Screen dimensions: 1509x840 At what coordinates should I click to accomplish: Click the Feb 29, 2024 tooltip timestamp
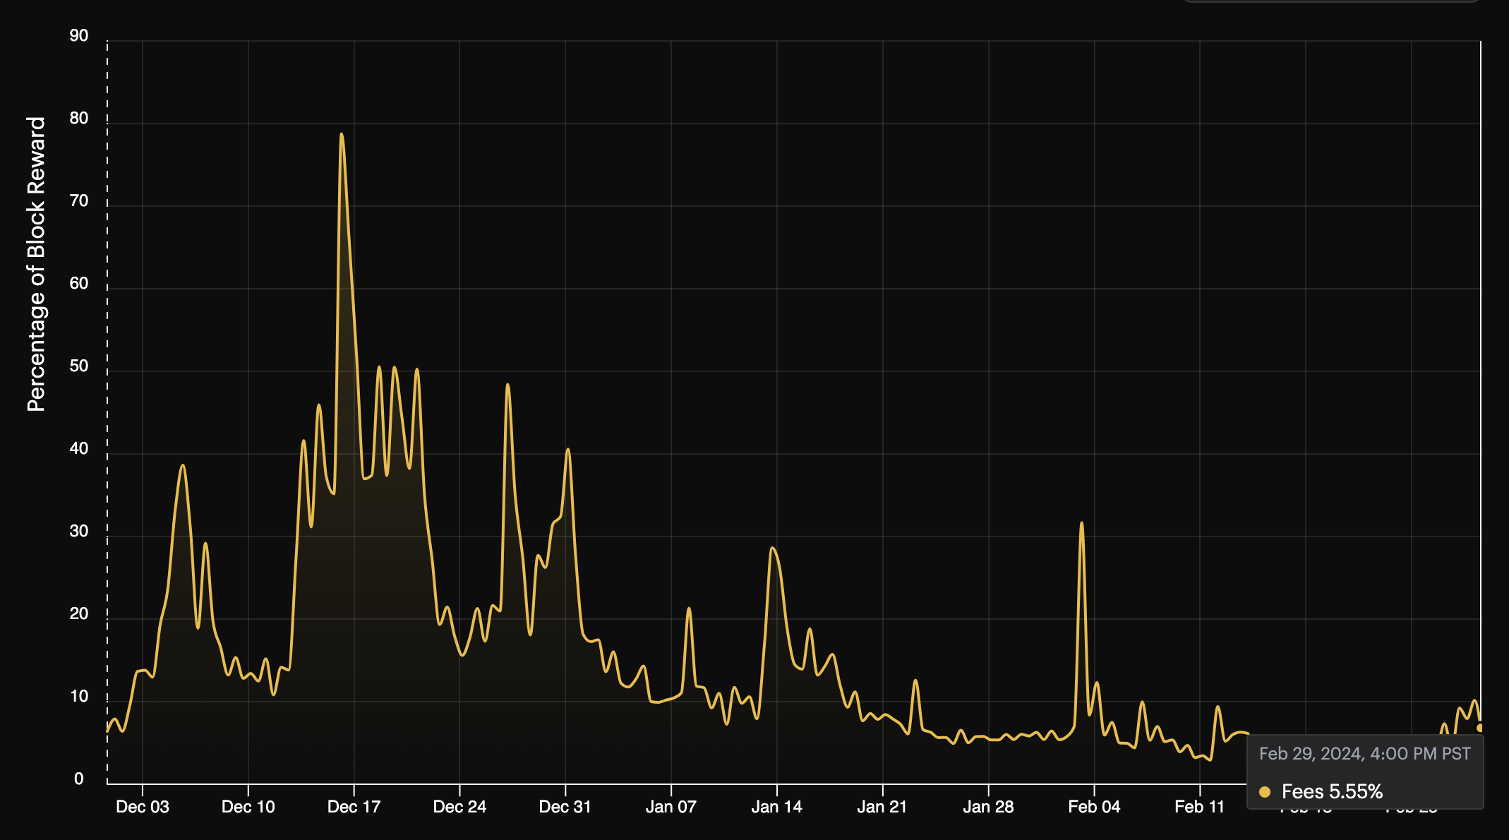pyautogui.click(x=1364, y=754)
